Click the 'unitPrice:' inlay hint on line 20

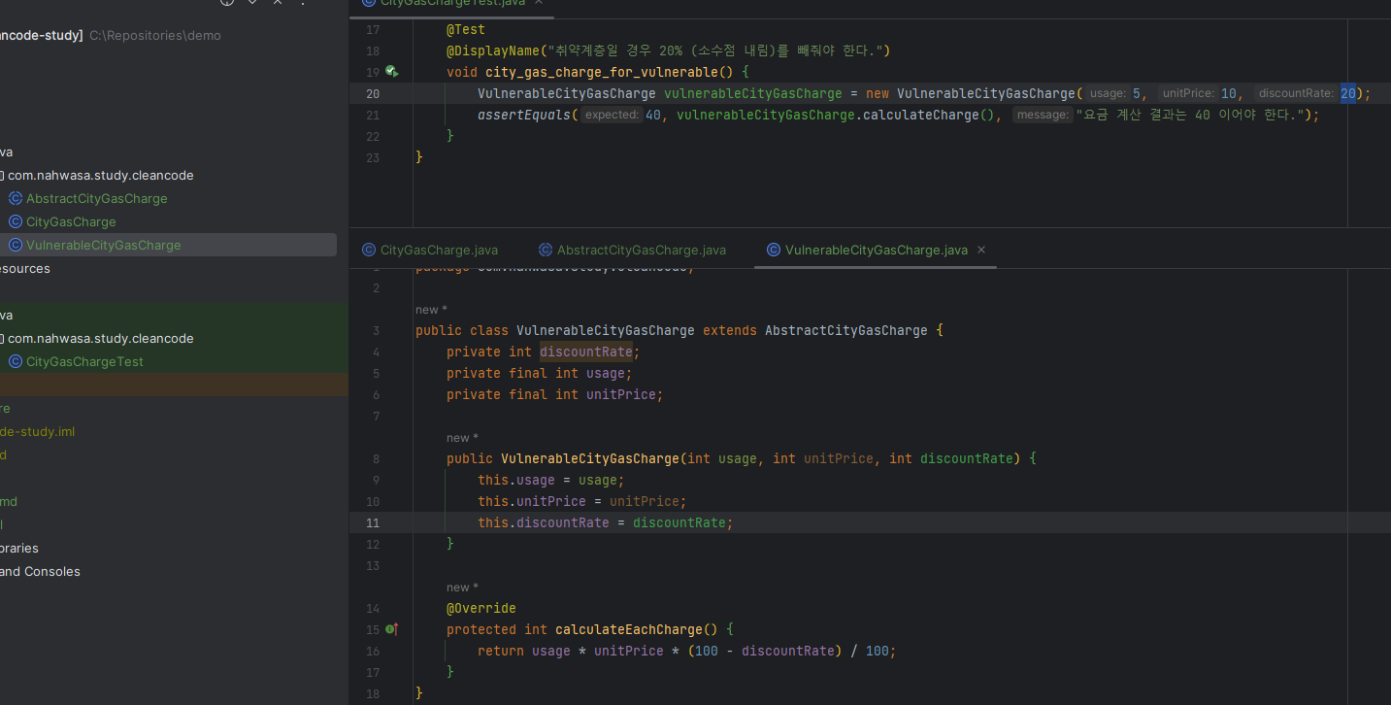(1188, 93)
